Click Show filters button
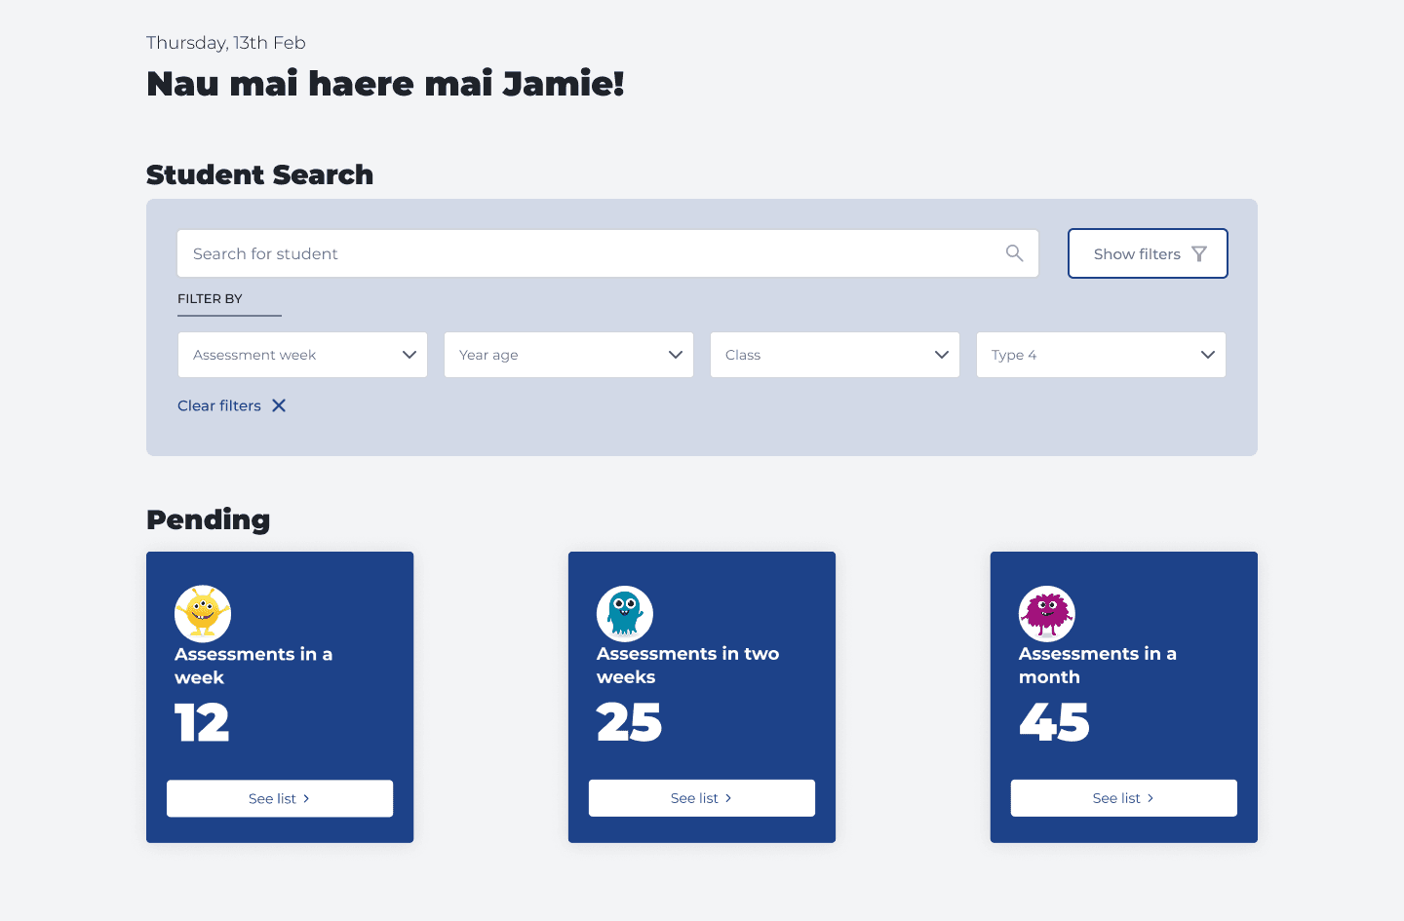 click(1148, 253)
